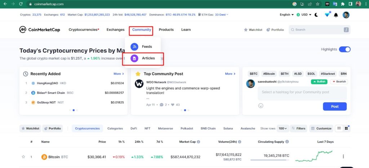The height and width of the screenshot is (168, 369).
Task: Open diamonds rewards icon
Action: [x=327, y=14]
